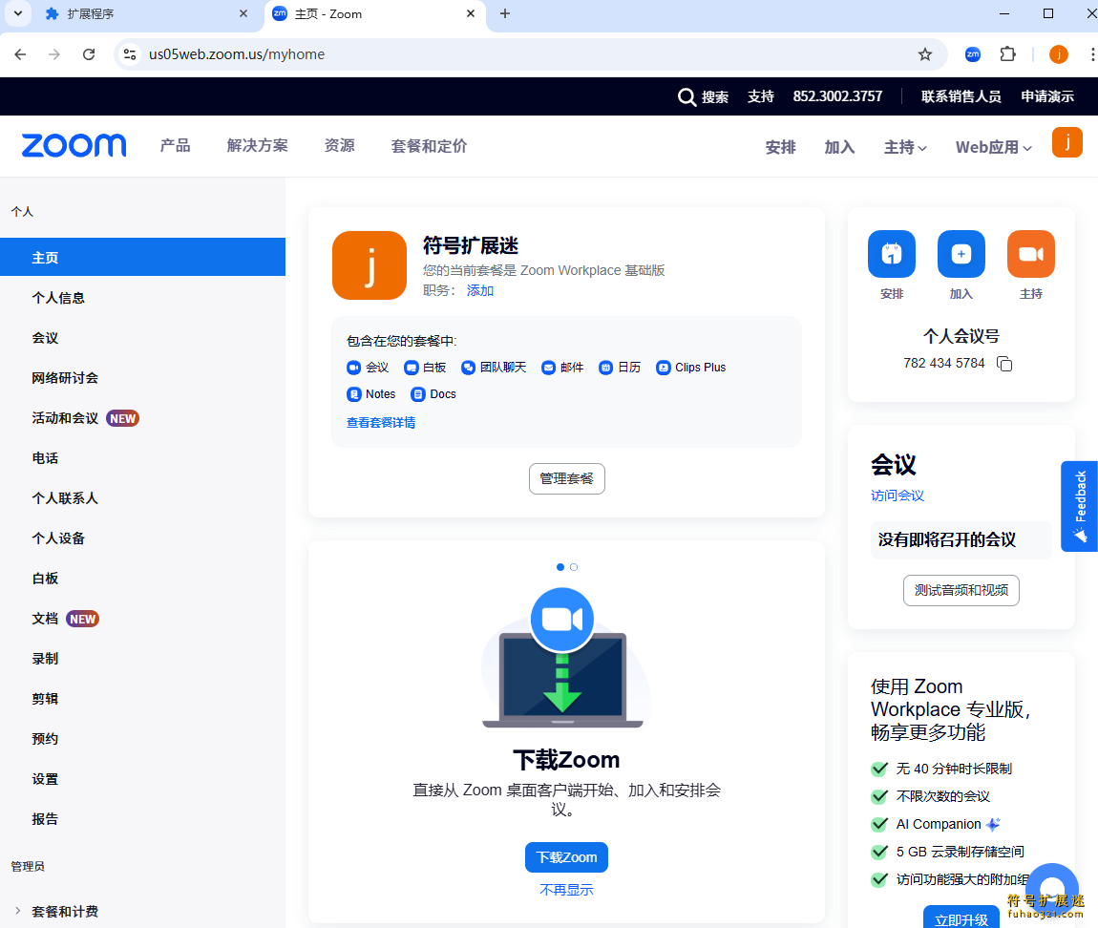Bookmark this page with the star icon
The width and height of the screenshot is (1098, 928).
pos(925,53)
